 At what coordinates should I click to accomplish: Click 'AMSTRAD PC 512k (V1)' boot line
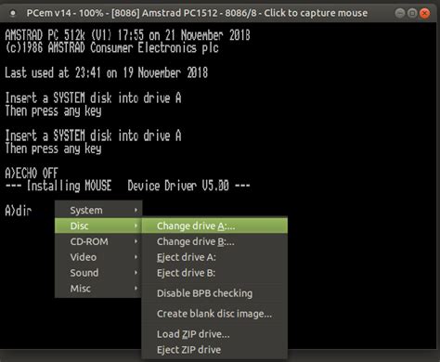[x=127, y=35]
